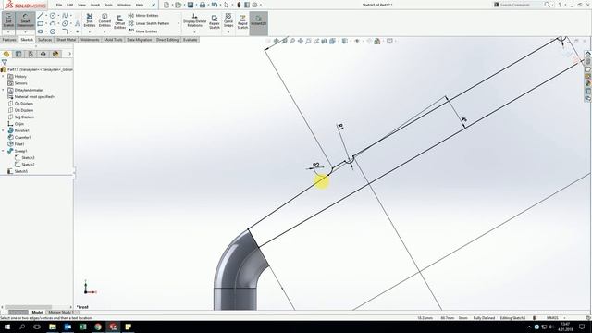Collapse the Sweep1 feature node
This screenshot has height=333, width=592.
click(x=3, y=151)
